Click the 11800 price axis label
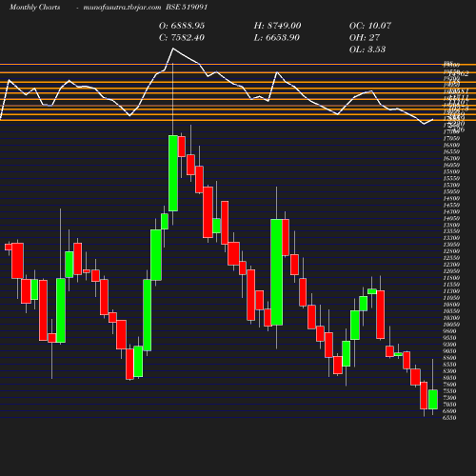 click(x=451, y=278)
